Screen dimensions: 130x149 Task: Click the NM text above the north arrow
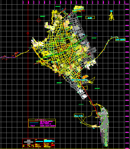[111, 11]
